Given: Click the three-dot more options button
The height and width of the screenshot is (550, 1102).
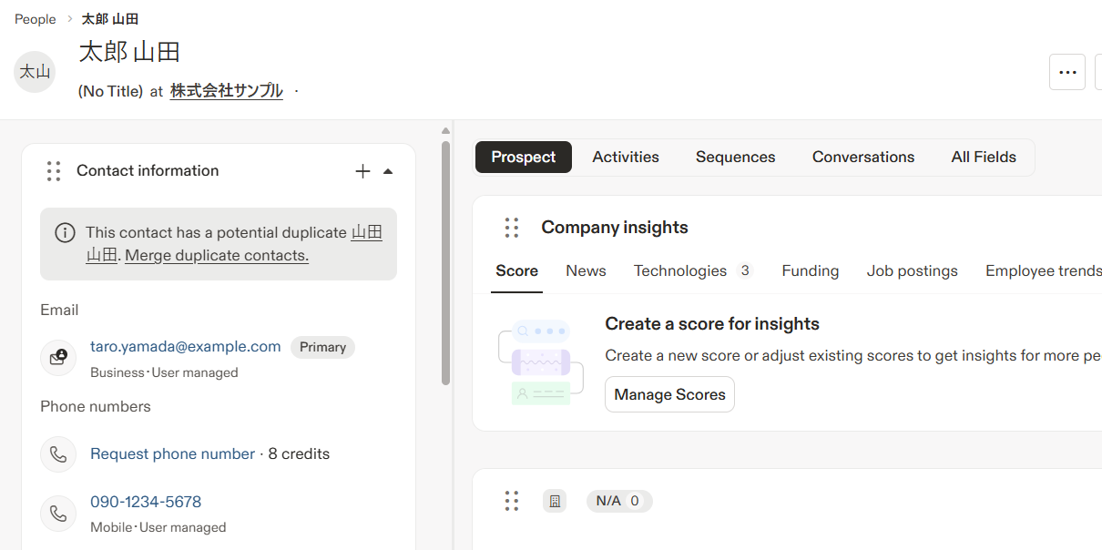Looking at the screenshot, I should (x=1067, y=72).
